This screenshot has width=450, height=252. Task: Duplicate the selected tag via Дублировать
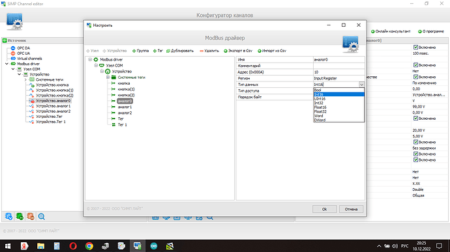tap(180, 51)
